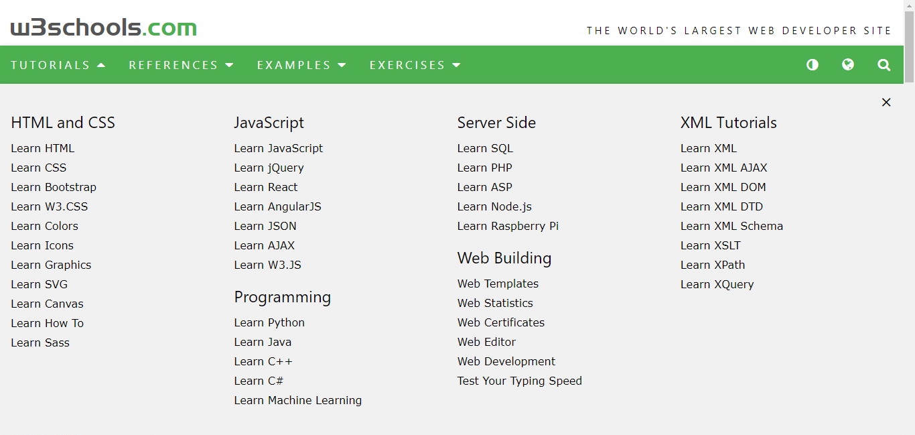
Task: Go to Learn React
Action: (266, 187)
